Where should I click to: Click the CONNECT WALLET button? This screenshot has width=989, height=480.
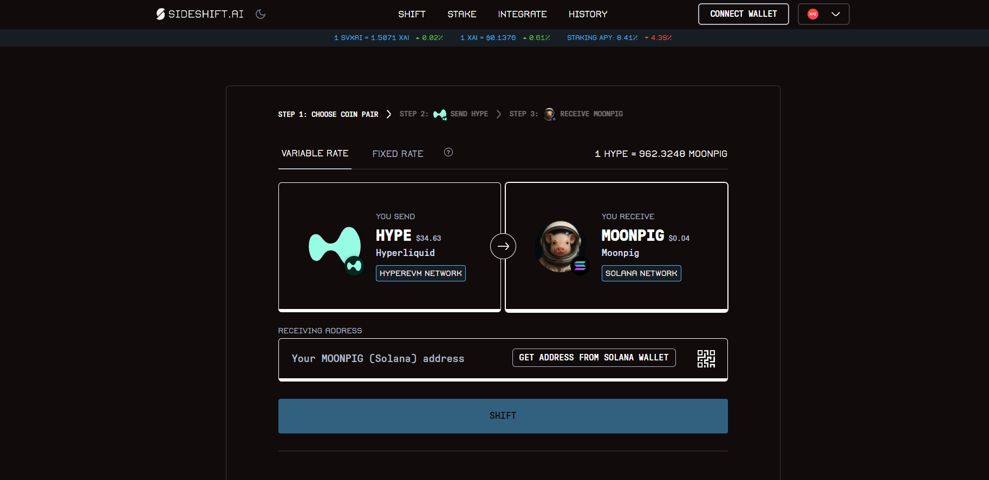(x=744, y=14)
